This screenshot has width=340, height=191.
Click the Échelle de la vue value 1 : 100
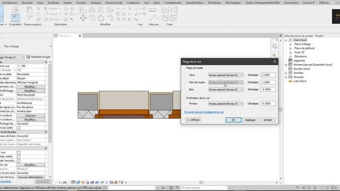point(31,66)
